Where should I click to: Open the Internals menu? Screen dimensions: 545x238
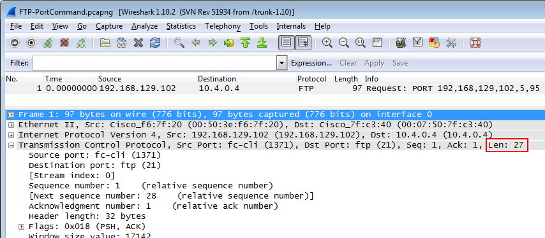click(x=291, y=26)
